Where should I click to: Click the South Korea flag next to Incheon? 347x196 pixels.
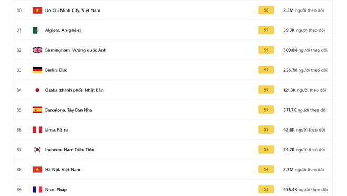pyautogui.click(x=37, y=150)
